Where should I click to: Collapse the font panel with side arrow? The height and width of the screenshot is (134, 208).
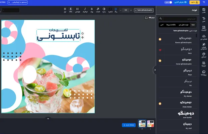coord(155,70)
